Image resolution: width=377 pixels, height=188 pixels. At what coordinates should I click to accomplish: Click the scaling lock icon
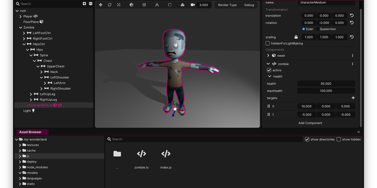(296, 37)
